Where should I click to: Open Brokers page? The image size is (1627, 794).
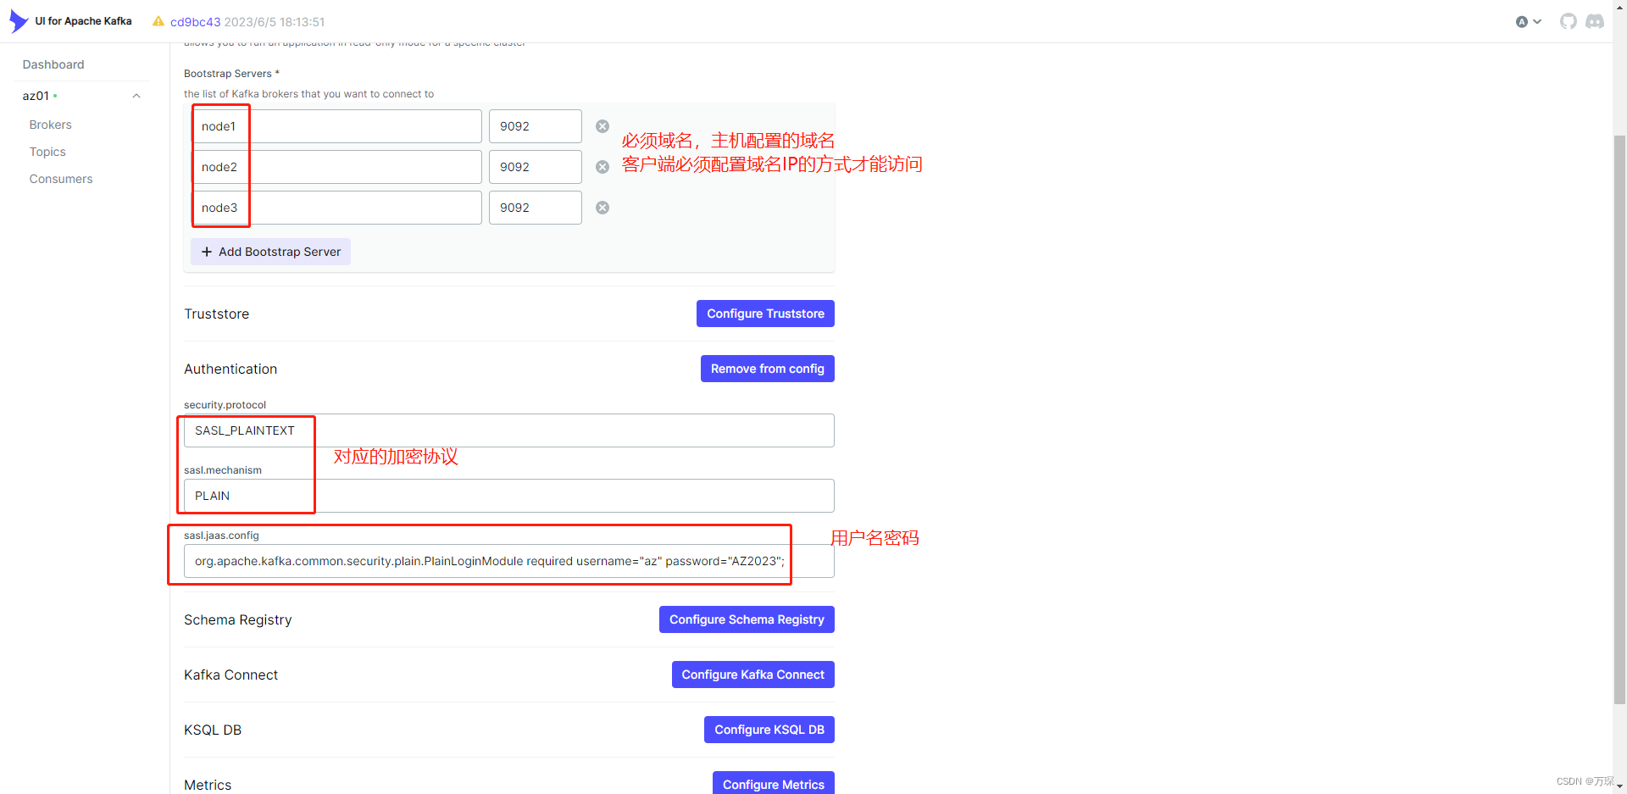tap(51, 125)
